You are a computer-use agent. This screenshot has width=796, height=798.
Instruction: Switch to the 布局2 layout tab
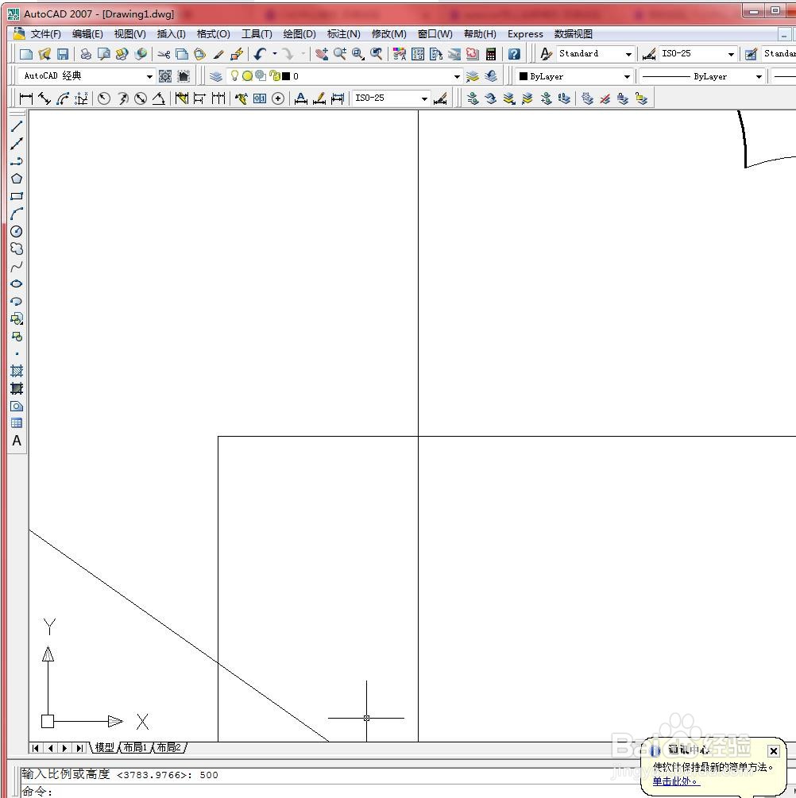(168, 748)
